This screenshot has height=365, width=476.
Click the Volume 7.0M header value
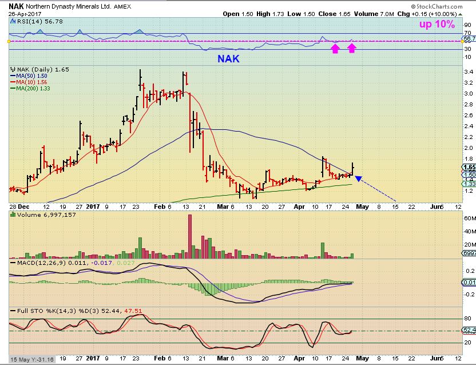click(374, 14)
